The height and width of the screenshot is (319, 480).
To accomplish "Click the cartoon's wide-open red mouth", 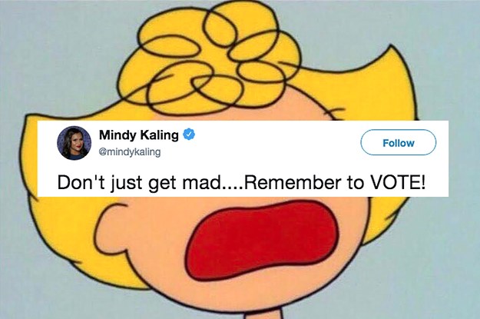I will [262, 239].
